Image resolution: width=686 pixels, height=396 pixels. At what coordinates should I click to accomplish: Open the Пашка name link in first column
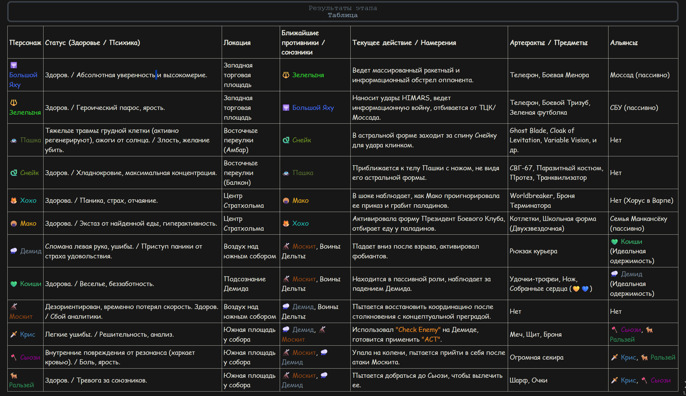click(31, 140)
